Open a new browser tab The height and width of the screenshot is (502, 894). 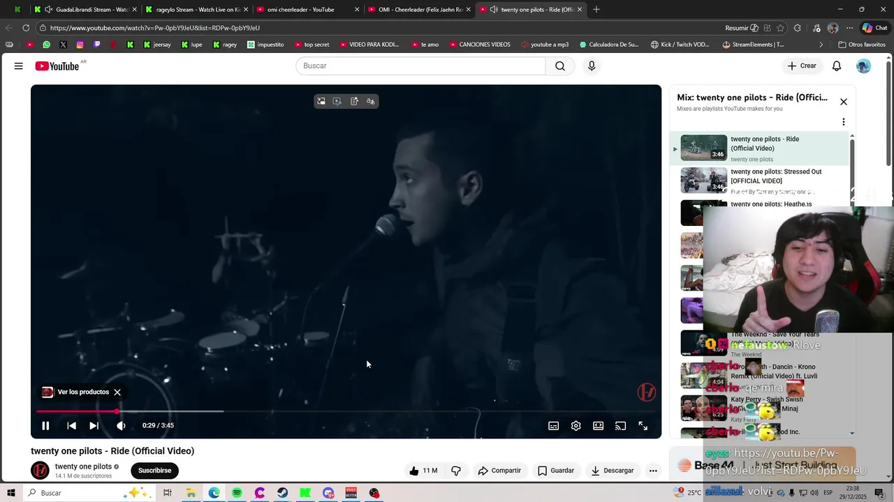coord(596,10)
